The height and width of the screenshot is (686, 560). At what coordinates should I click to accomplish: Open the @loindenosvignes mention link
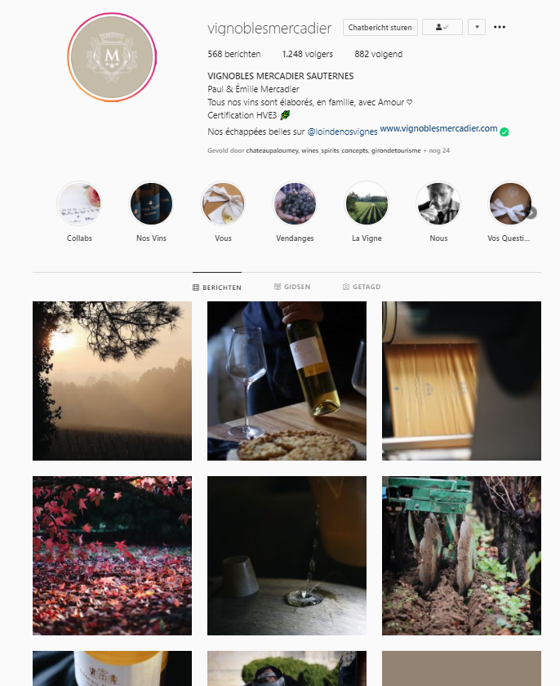click(x=342, y=131)
